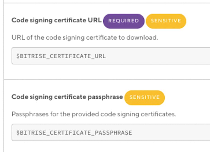The image size is (210, 152).
Task: Click the empty area right of $BITRISE_CERTIFICATE_PASSPHRASE
Action: (171, 133)
